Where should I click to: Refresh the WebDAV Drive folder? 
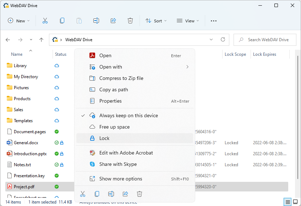[223, 40]
